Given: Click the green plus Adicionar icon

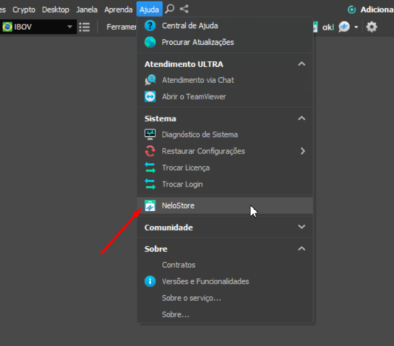Looking at the screenshot, I should tap(352, 9).
